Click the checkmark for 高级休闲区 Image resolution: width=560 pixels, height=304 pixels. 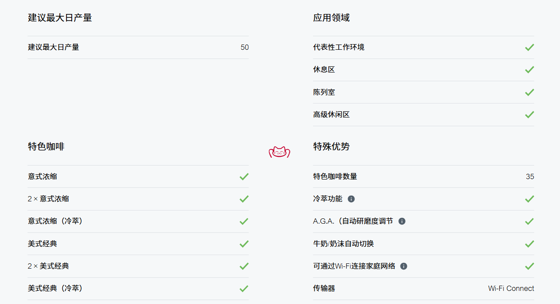[529, 114]
